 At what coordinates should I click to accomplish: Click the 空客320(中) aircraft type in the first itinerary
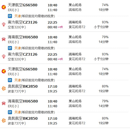pos(17,27)
